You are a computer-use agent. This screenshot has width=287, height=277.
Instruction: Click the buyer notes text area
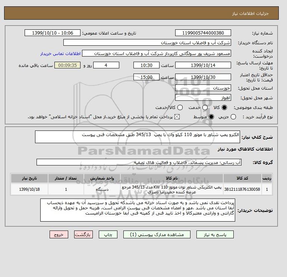(x=138, y=210)
